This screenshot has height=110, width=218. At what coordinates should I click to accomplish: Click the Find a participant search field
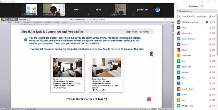tap(196, 11)
